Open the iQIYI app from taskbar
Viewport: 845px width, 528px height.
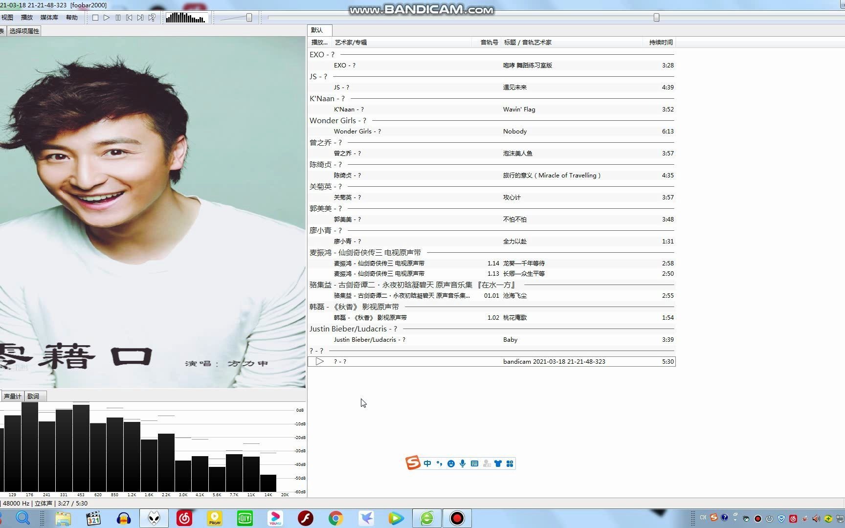pyautogui.click(x=245, y=518)
